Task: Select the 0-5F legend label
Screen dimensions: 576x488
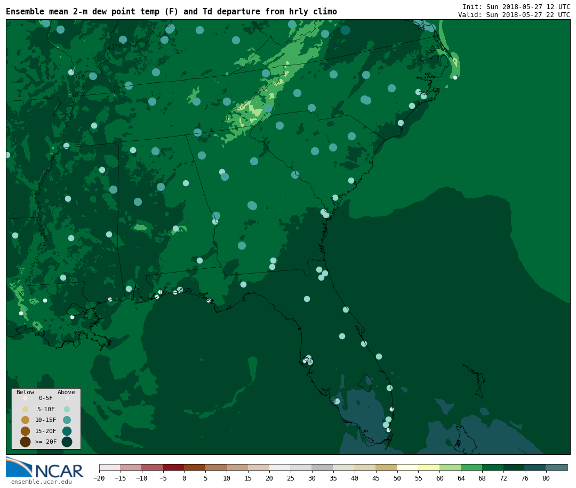Action: (x=45, y=398)
